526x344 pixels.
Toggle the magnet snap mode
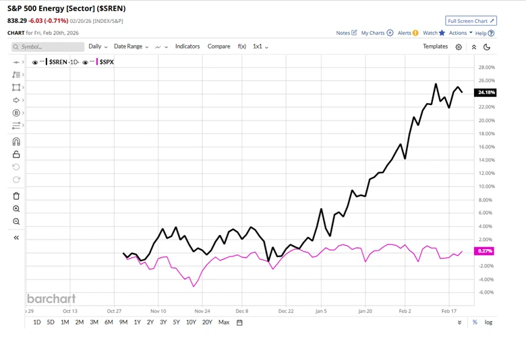click(x=16, y=141)
